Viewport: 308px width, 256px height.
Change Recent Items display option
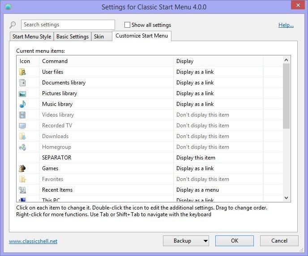[197, 190]
